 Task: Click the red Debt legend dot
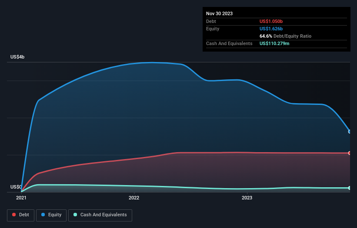tap(14, 215)
